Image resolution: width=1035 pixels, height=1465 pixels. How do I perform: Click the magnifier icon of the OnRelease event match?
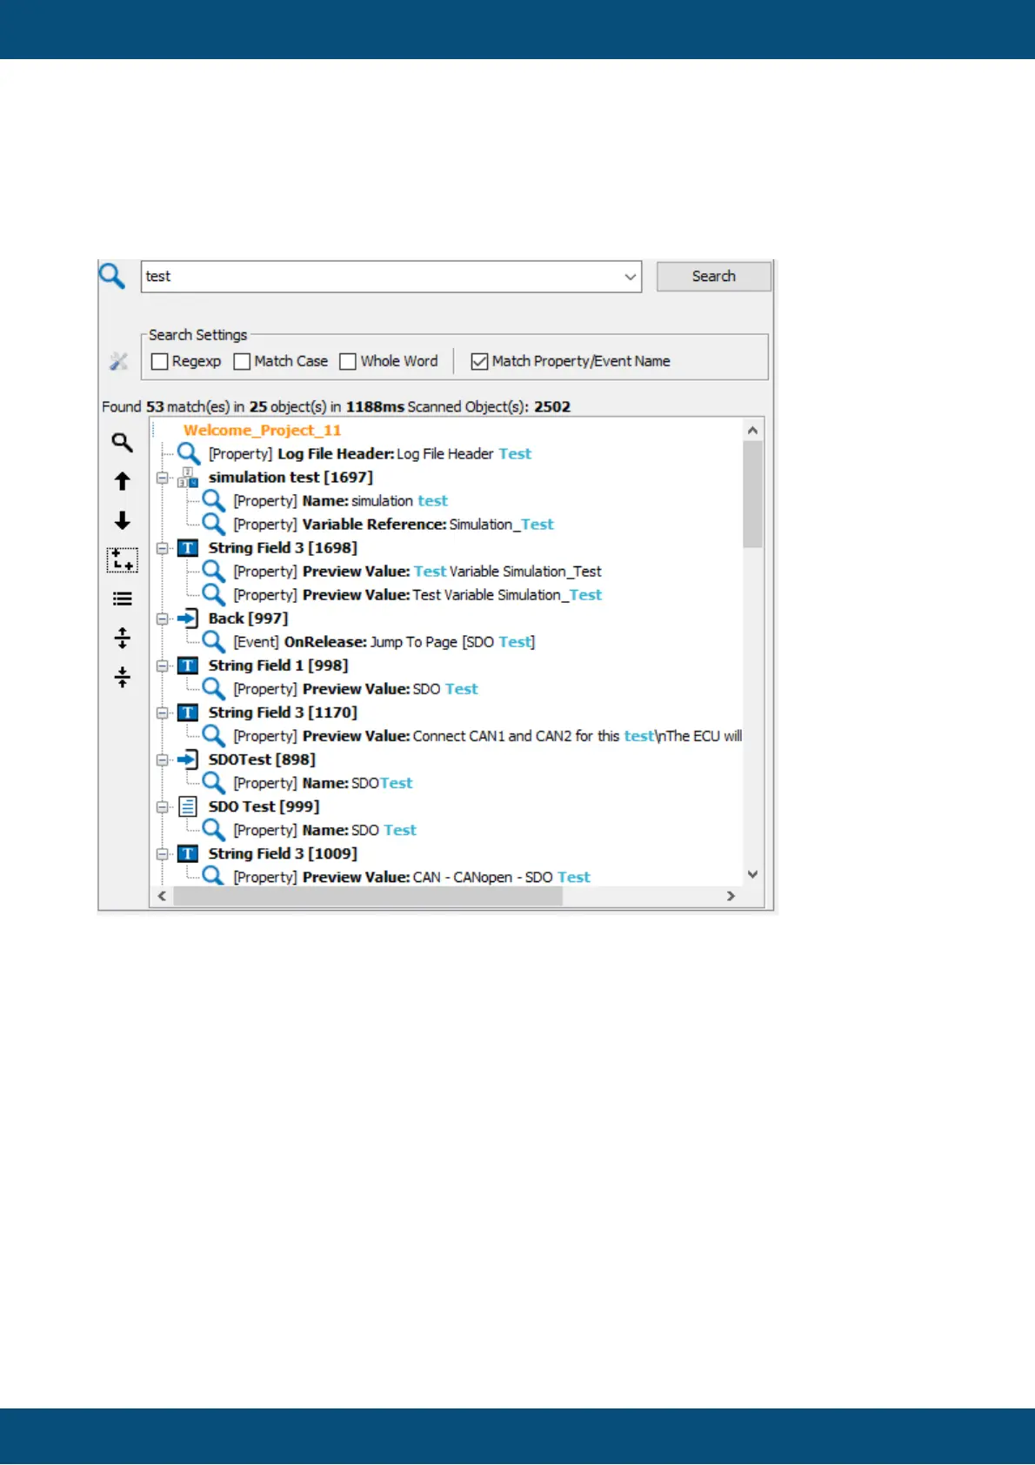[214, 641]
